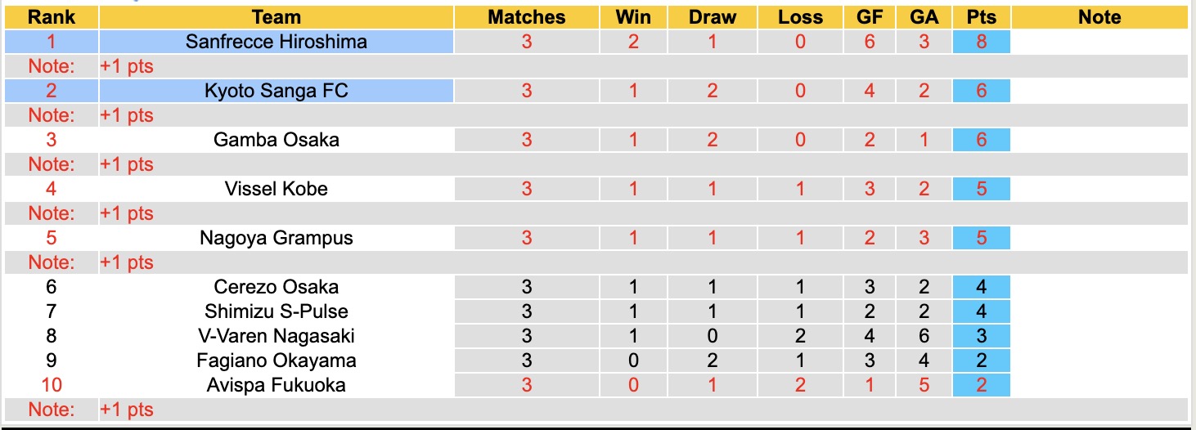Viewport: 1196px width, 430px height.
Task: Click the Loss column header
Action: tap(800, 17)
